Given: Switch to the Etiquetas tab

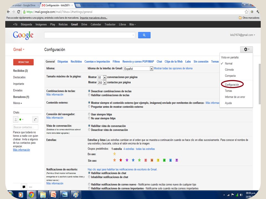Looking at the screenshot, I should click(63, 61).
